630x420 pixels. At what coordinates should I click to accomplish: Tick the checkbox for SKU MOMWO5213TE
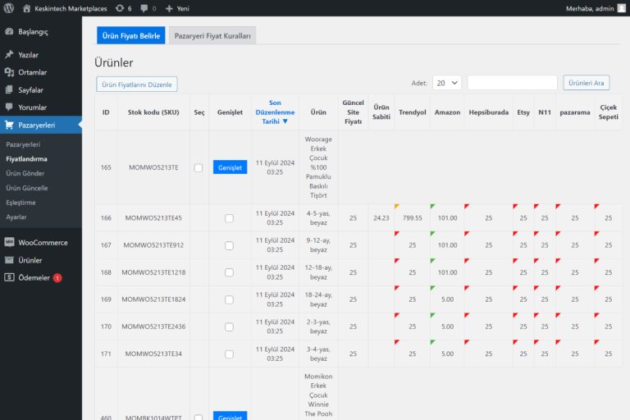pos(198,167)
